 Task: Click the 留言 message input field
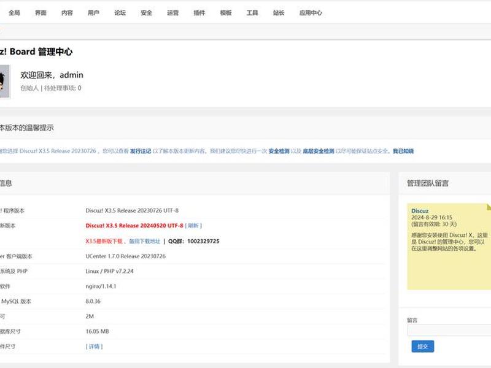(x=449, y=330)
